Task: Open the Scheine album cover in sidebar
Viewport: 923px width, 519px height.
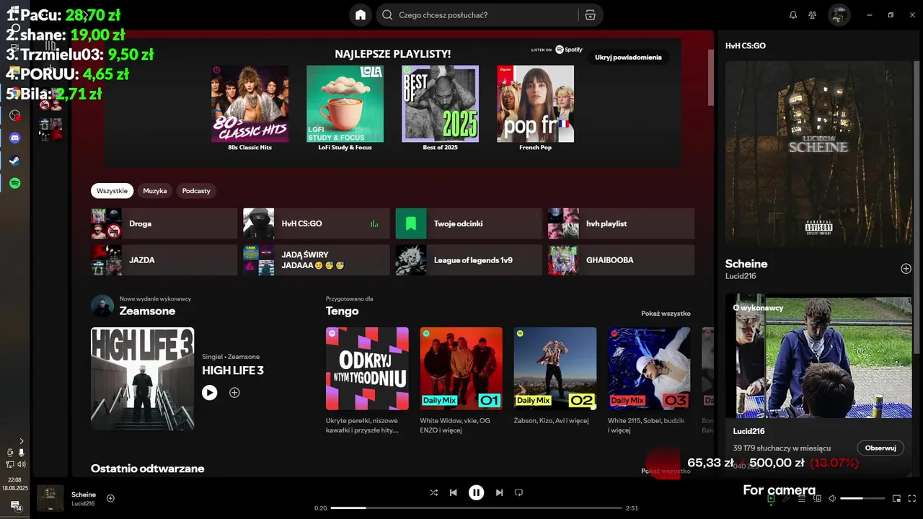Action: point(818,154)
